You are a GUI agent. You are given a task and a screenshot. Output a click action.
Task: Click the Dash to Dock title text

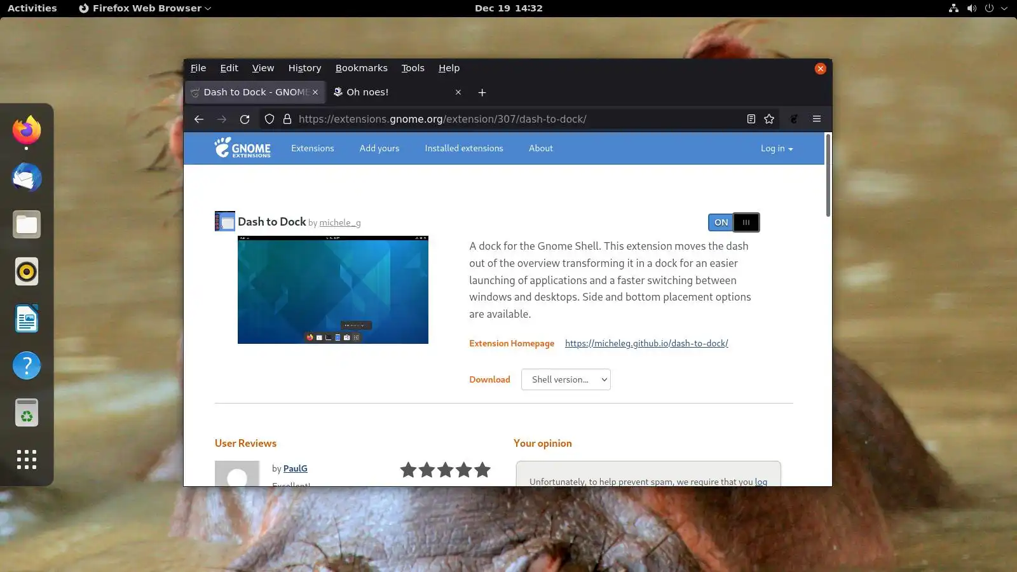point(272,221)
